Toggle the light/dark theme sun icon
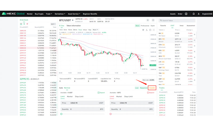The height and width of the screenshot is (131, 213). point(148,20)
